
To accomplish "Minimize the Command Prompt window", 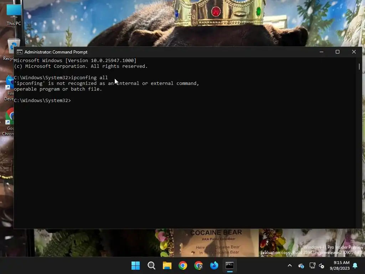I will 322,52.
